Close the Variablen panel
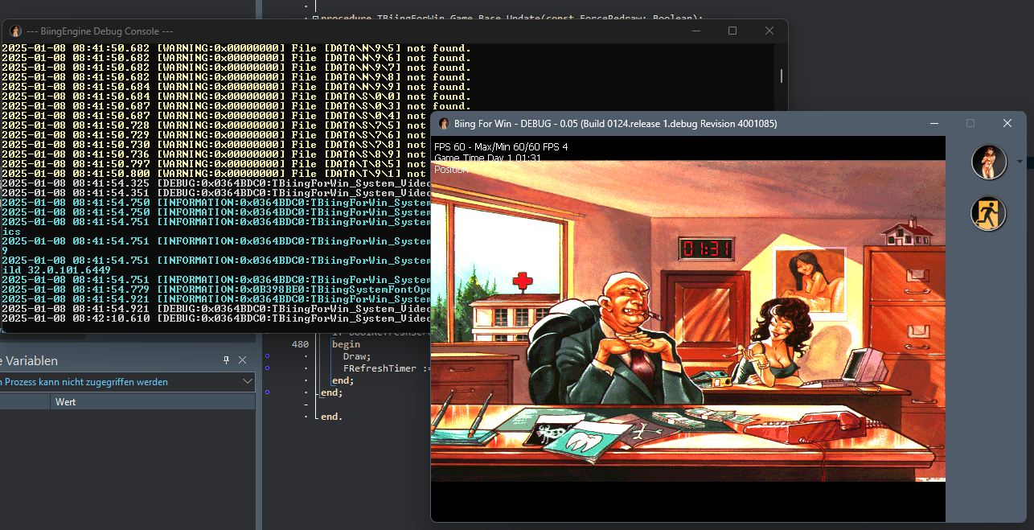1034x530 pixels. tap(244, 360)
